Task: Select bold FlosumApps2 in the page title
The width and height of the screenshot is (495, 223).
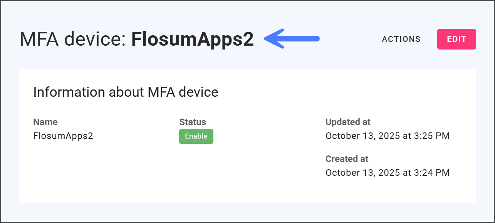Action: tap(192, 39)
